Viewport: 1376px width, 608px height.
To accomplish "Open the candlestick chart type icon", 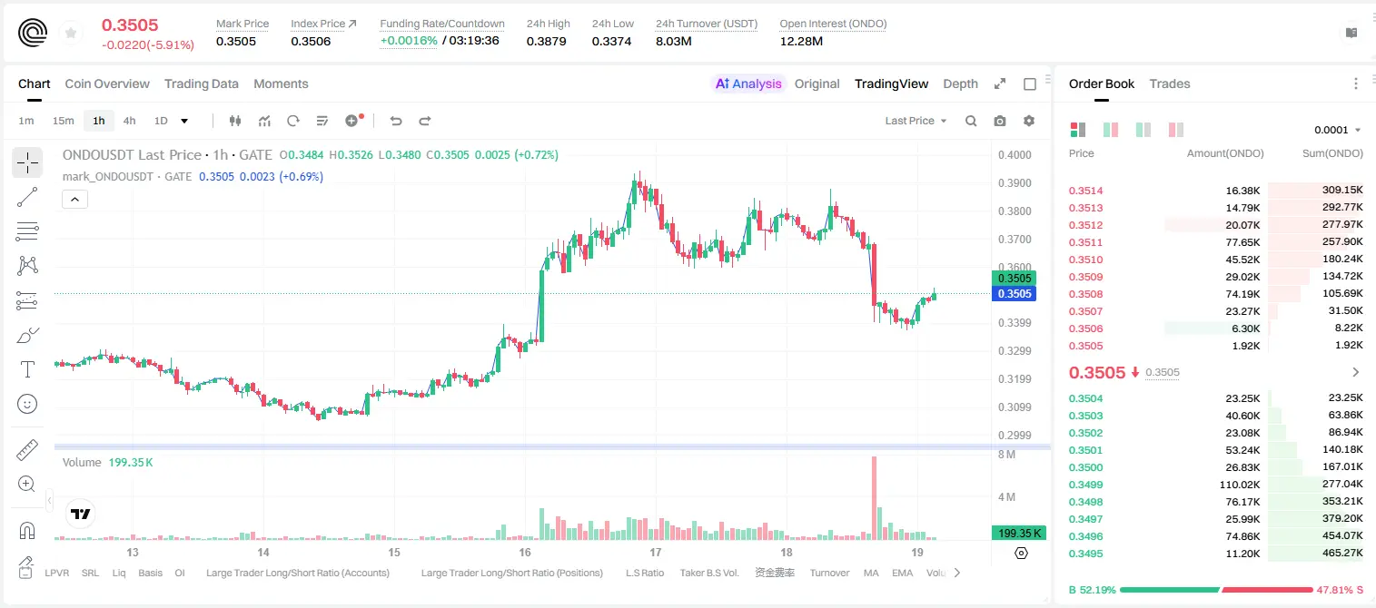I will tap(236, 121).
